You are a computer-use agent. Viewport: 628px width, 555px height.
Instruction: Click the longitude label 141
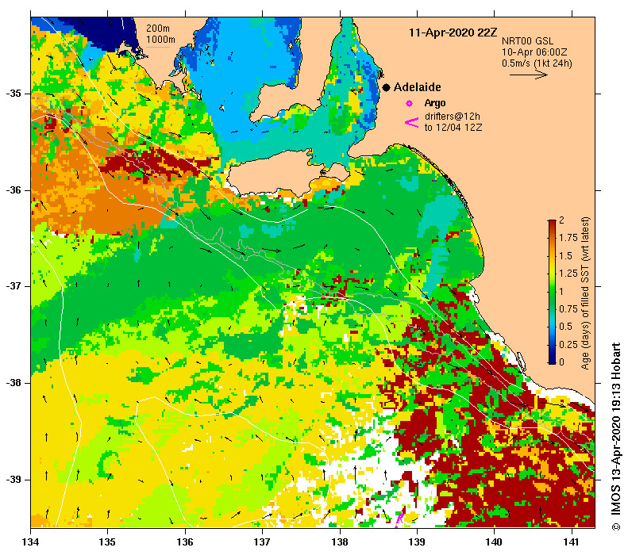pos(572,542)
